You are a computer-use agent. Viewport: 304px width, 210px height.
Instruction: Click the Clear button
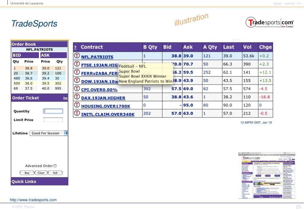click(41, 173)
